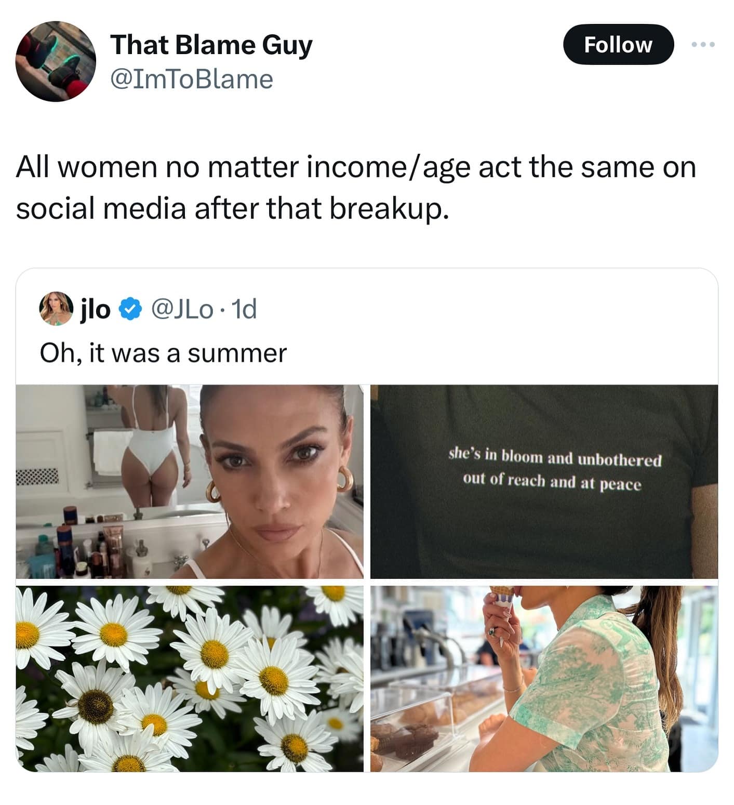Image resolution: width=734 pixels, height=805 pixels.
Task: Click the tweet text about breakup
Action: pos(355,187)
